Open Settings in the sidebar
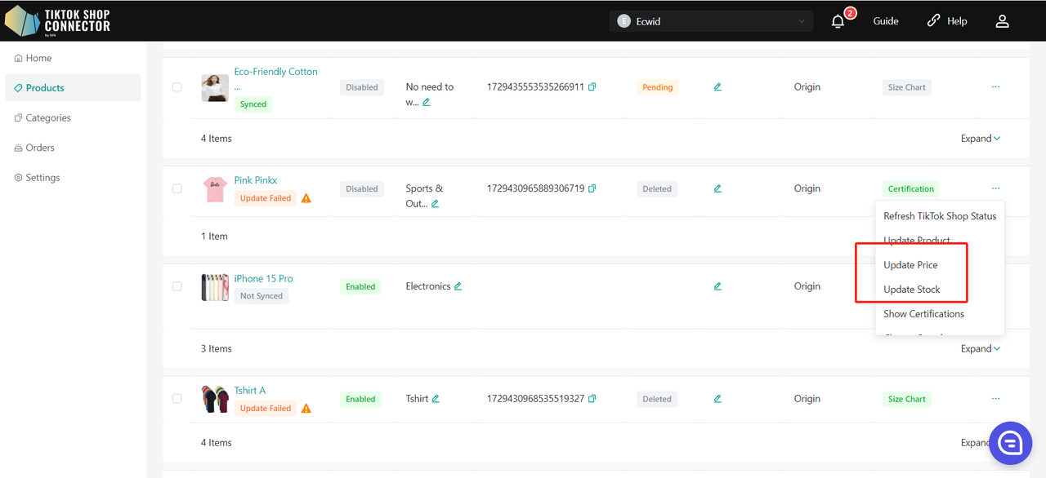Screen dimensions: 1046x478 [73, 178]
